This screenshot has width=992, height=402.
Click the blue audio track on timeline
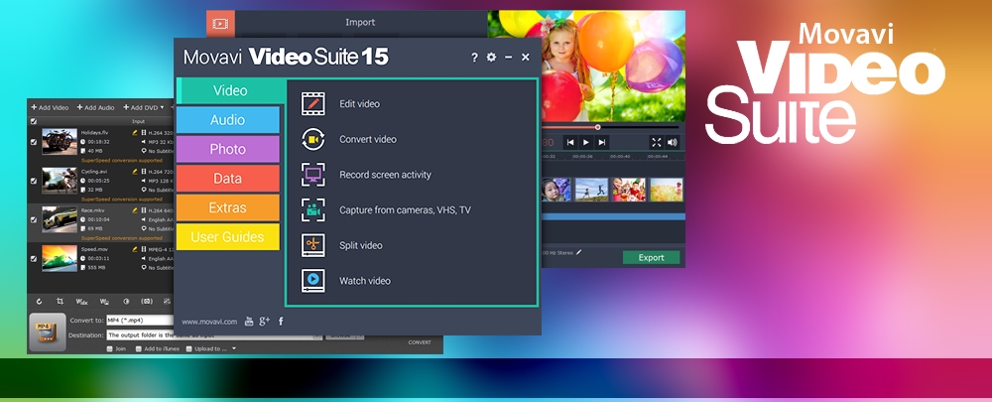pyautogui.click(x=613, y=216)
